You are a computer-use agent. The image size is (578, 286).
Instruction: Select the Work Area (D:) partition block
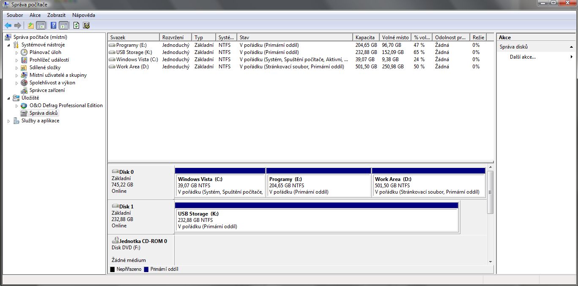pos(429,182)
